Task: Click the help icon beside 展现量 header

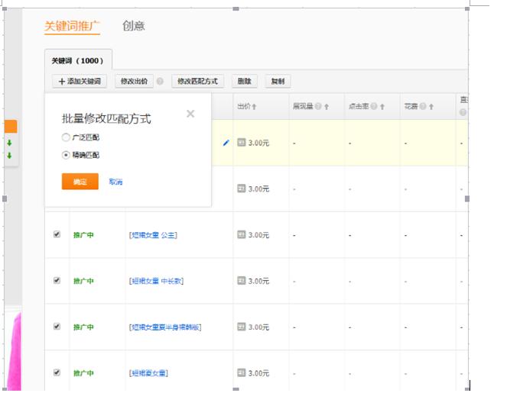Action: tap(318, 107)
